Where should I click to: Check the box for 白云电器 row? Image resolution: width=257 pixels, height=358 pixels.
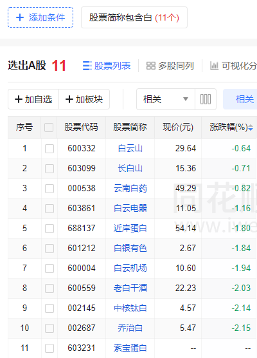click(49, 209)
